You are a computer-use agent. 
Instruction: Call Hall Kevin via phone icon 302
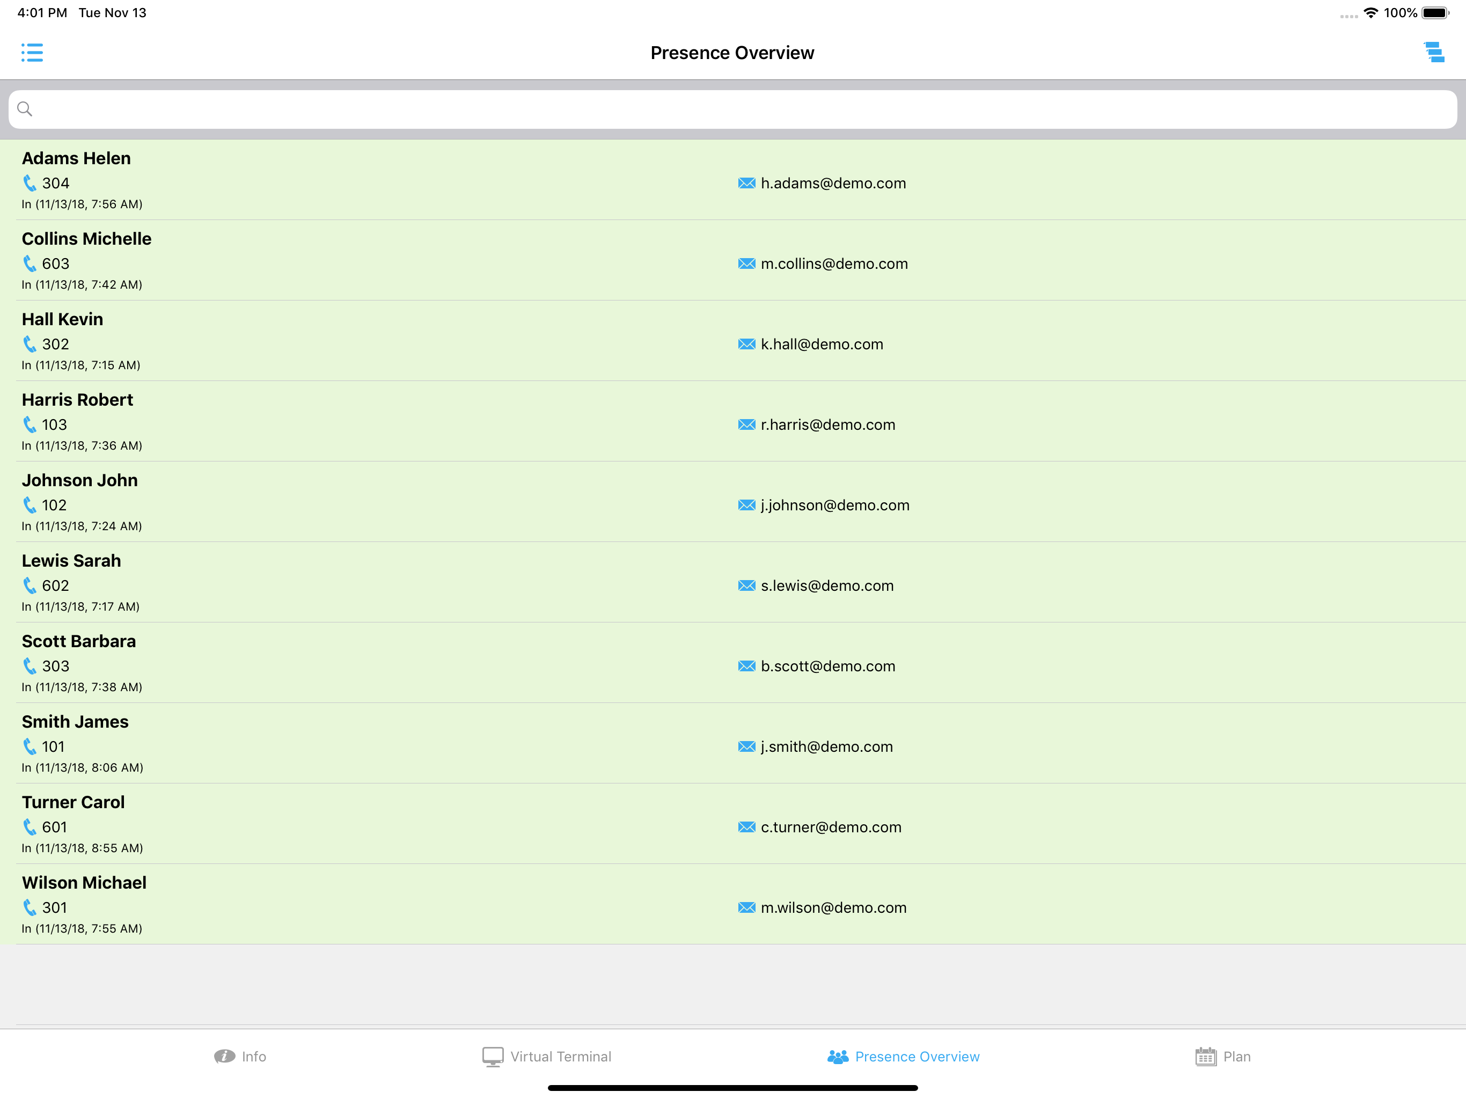[x=30, y=344]
